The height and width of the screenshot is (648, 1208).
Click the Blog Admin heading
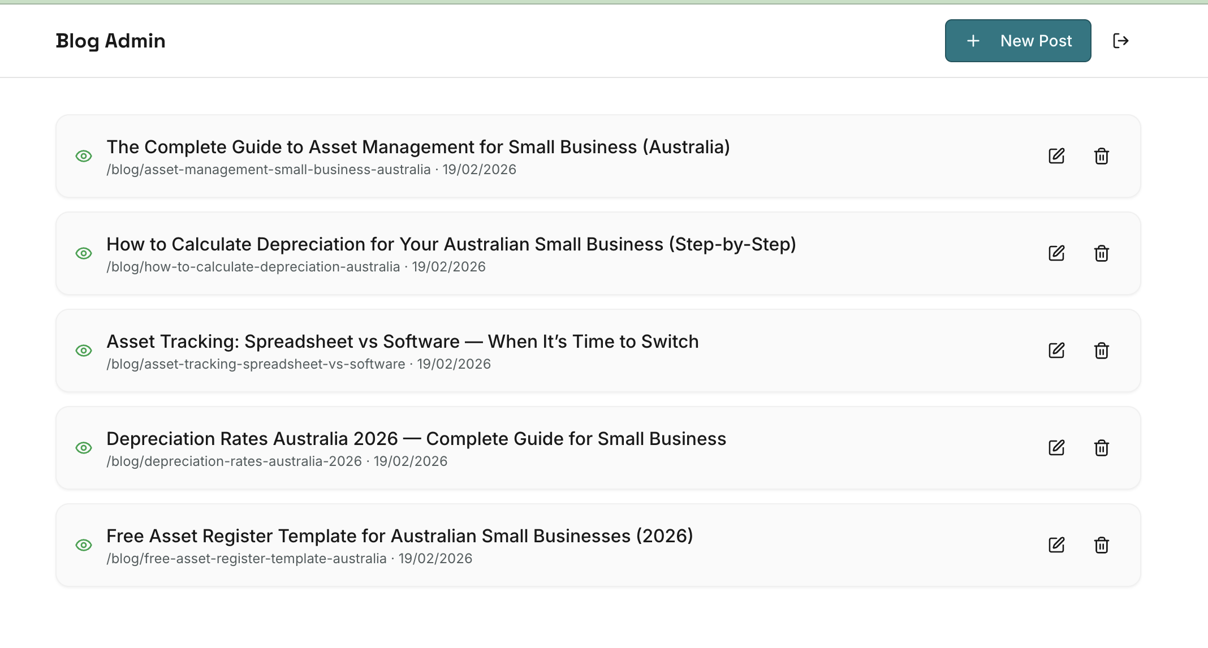point(110,41)
